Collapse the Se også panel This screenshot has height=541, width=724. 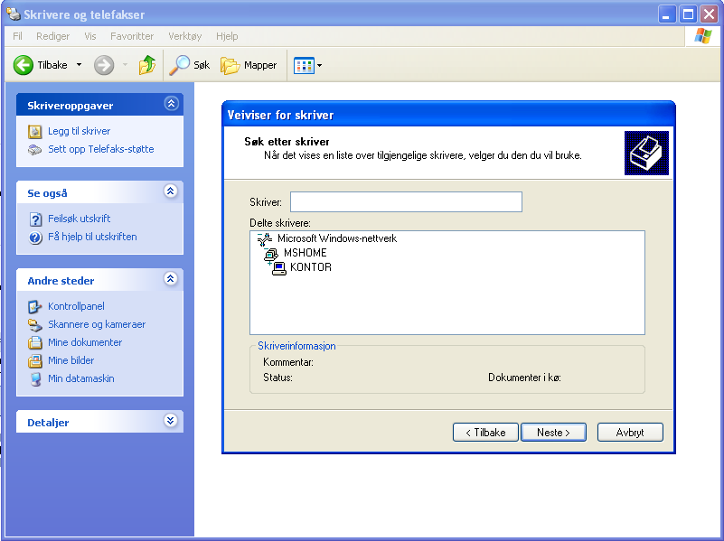click(x=171, y=191)
